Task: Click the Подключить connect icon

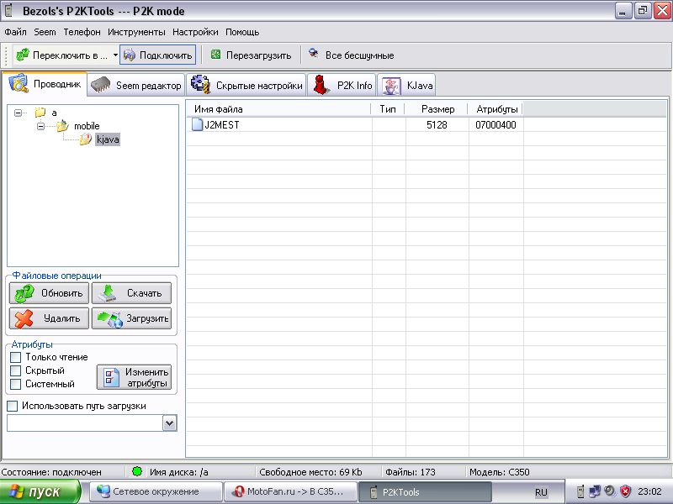Action: point(130,55)
